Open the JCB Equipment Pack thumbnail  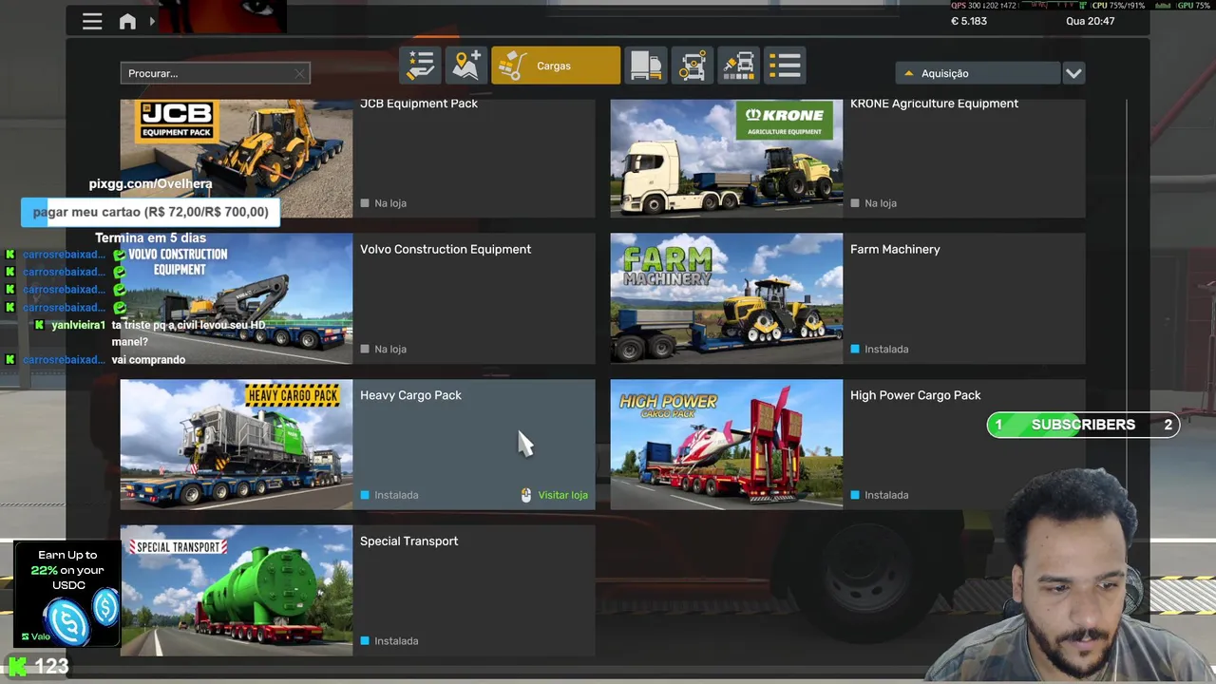pyautogui.click(x=237, y=159)
